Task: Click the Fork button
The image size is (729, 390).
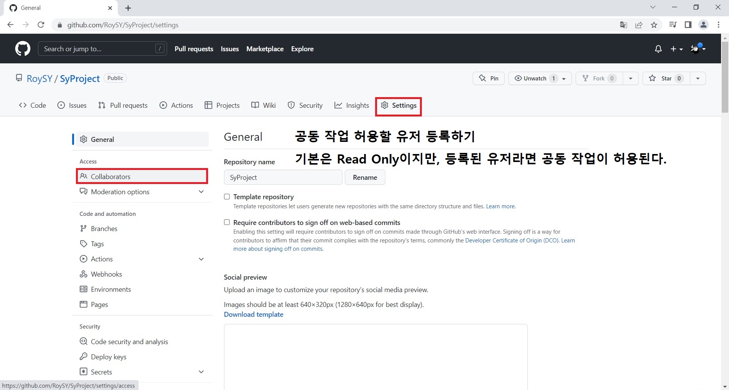Action: tap(599, 78)
